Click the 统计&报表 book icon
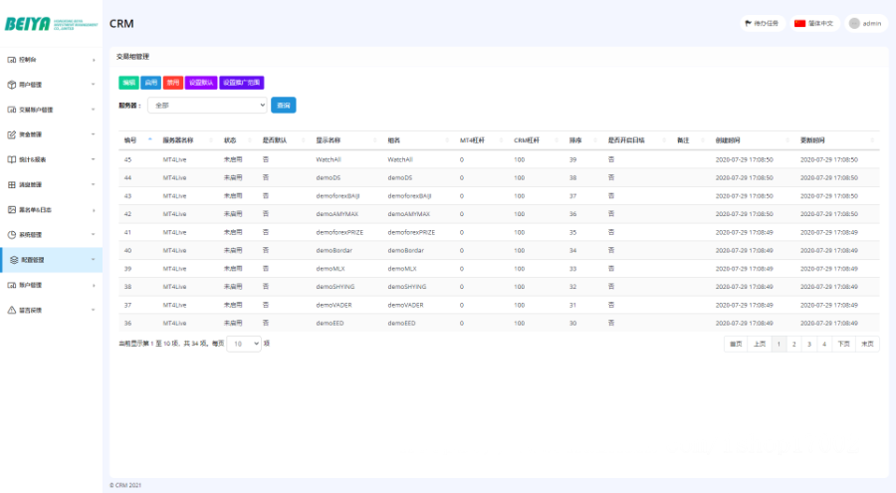 (x=11, y=159)
